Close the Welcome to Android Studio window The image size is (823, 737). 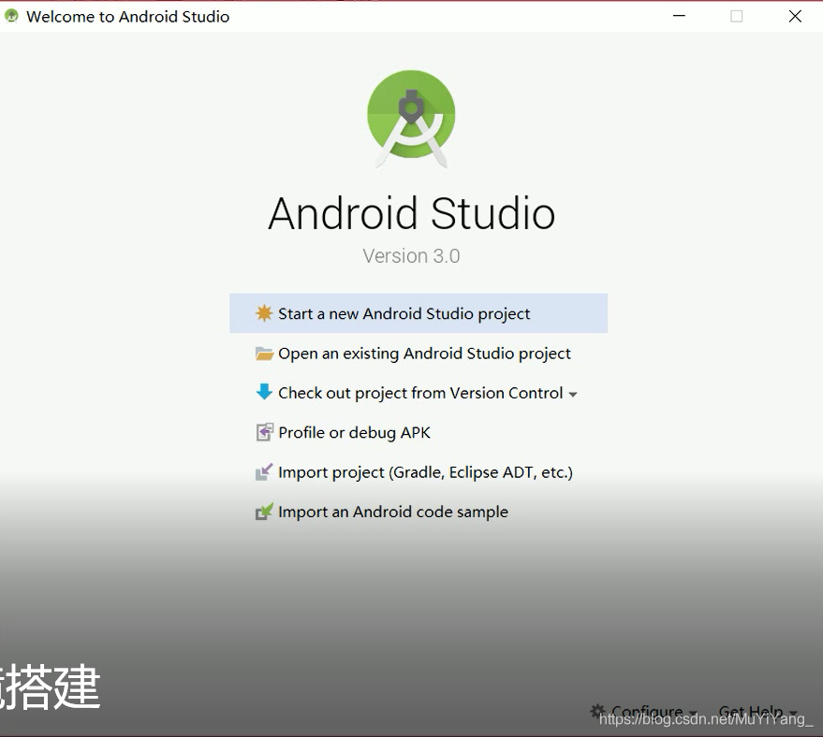795,16
